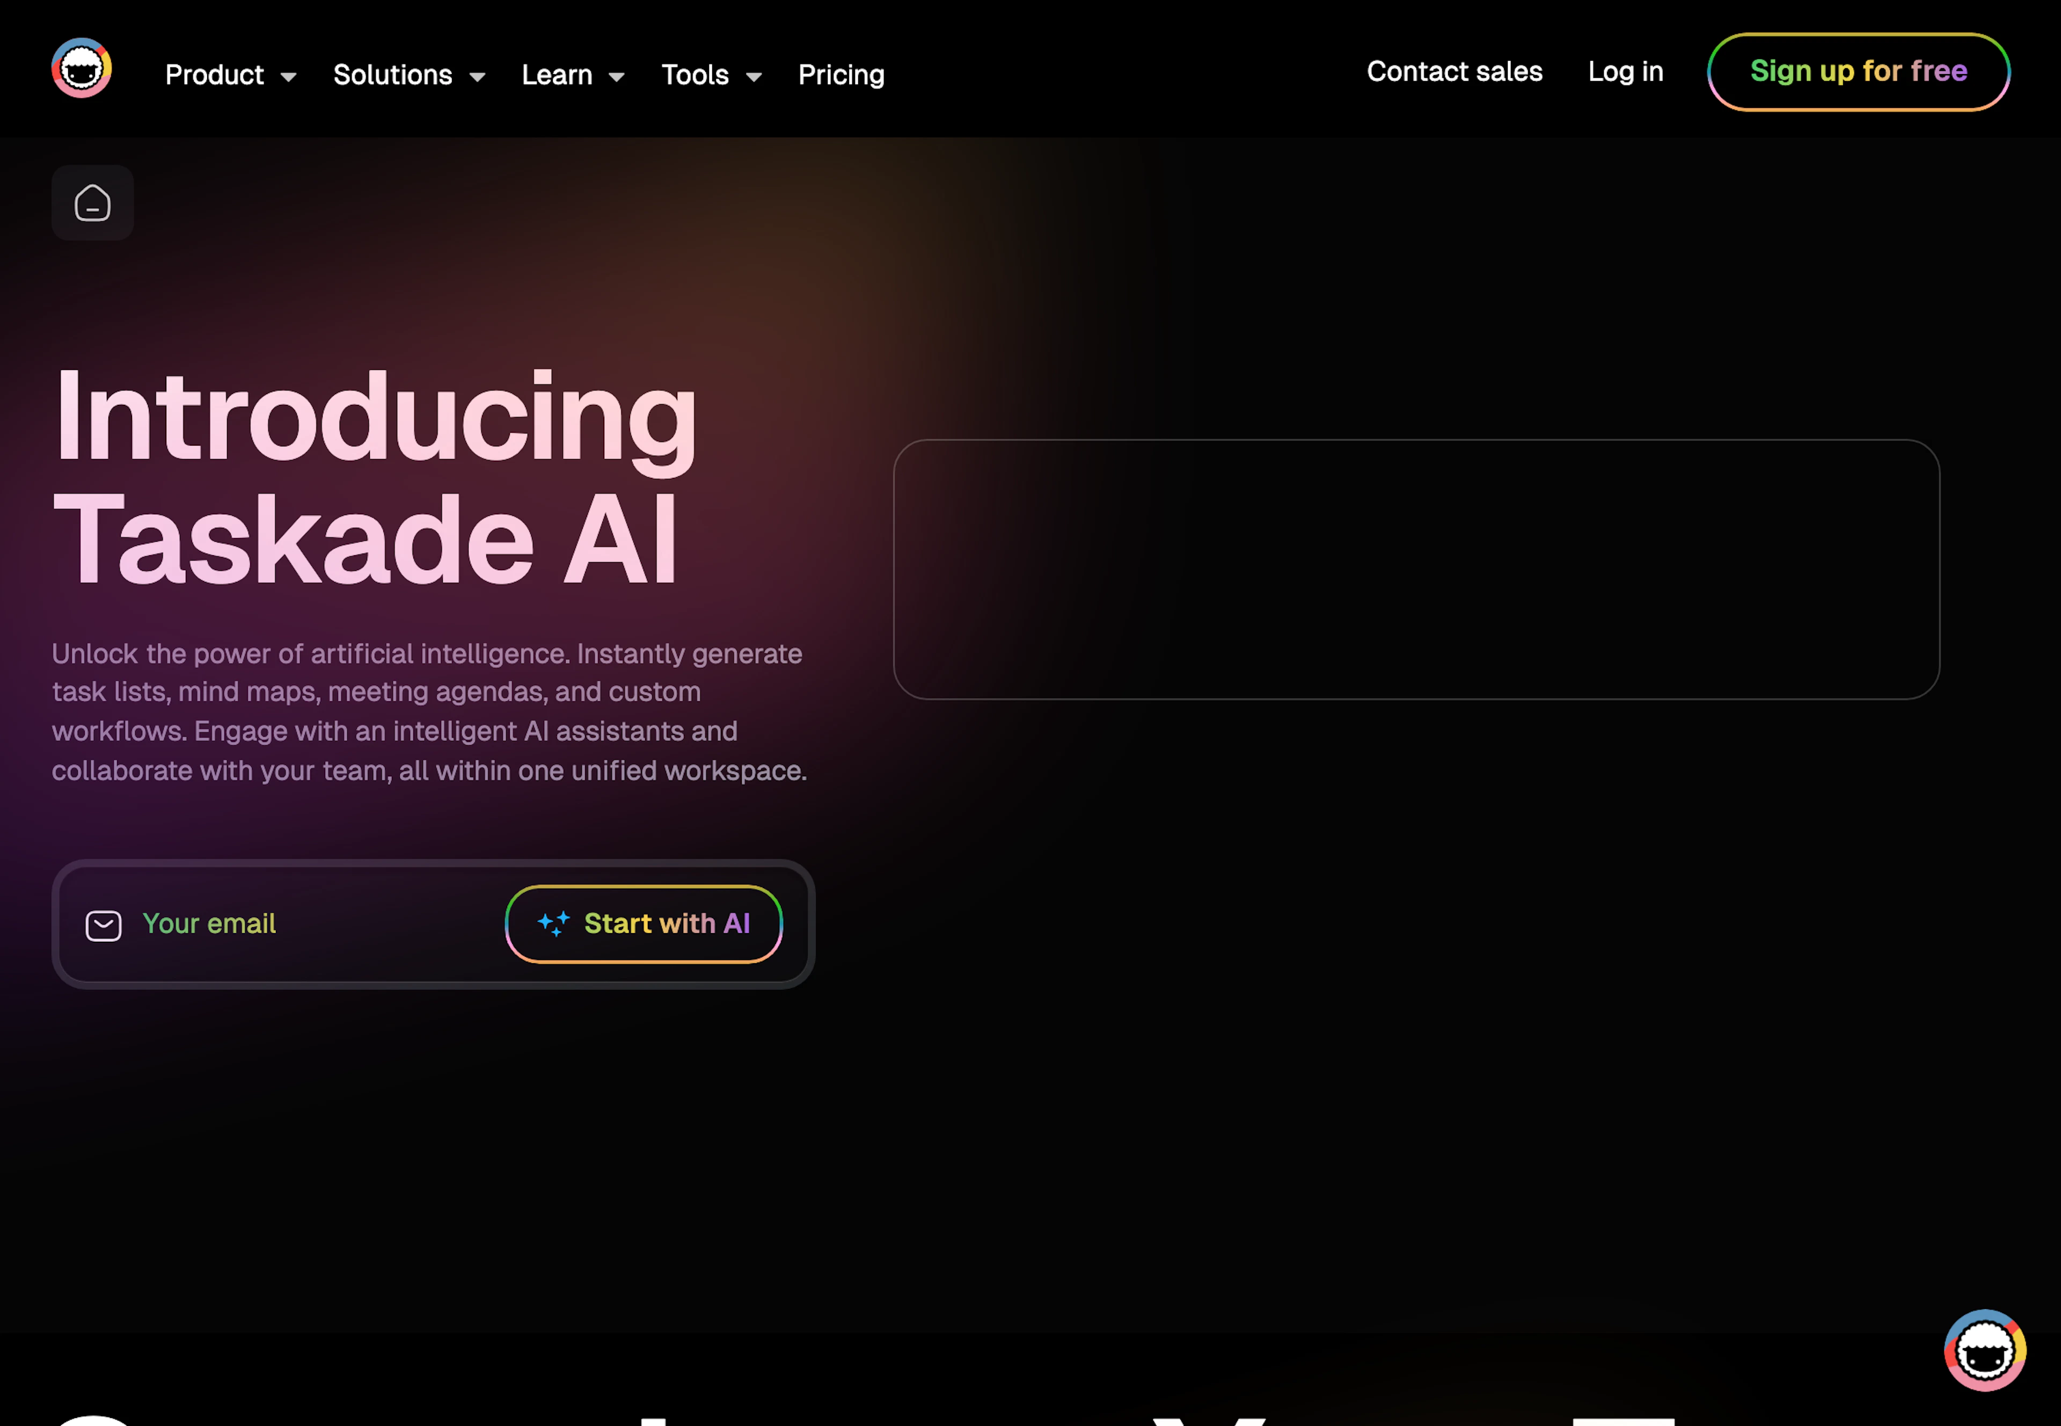Select the home icon below the navigation bar
Image resolution: width=2061 pixels, height=1426 pixels.
coord(92,203)
